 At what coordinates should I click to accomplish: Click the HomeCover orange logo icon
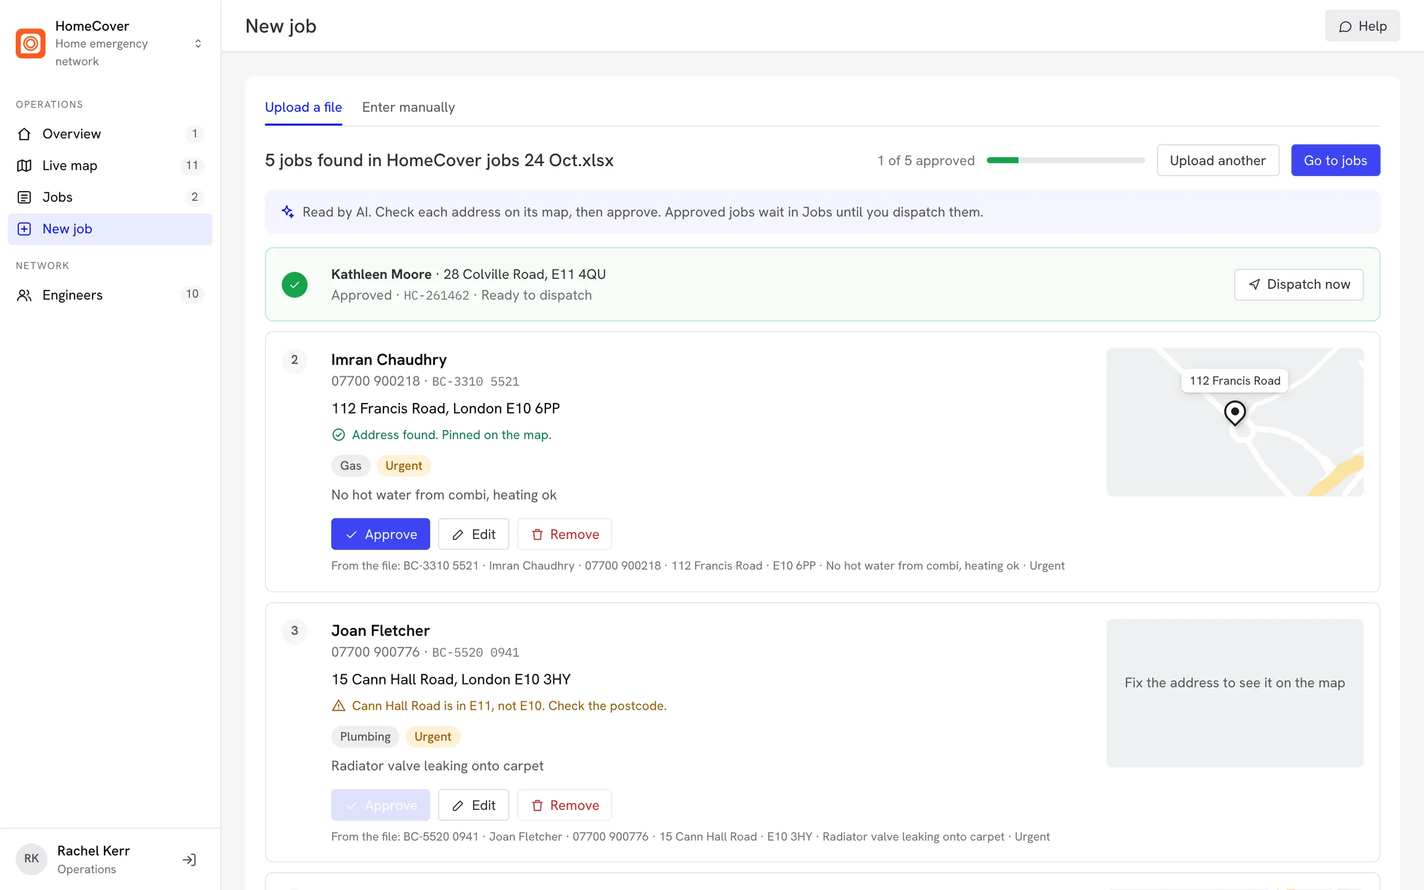pos(30,43)
